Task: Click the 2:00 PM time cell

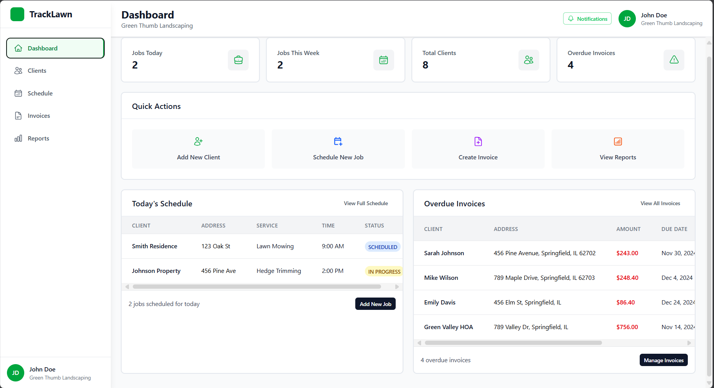Action: click(333, 271)
